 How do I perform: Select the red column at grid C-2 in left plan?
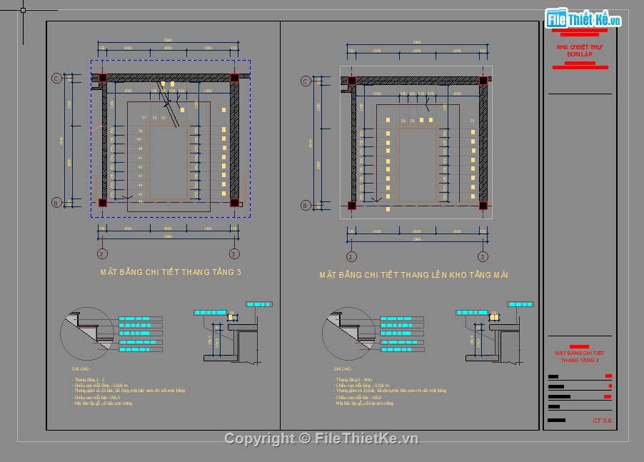103,78
